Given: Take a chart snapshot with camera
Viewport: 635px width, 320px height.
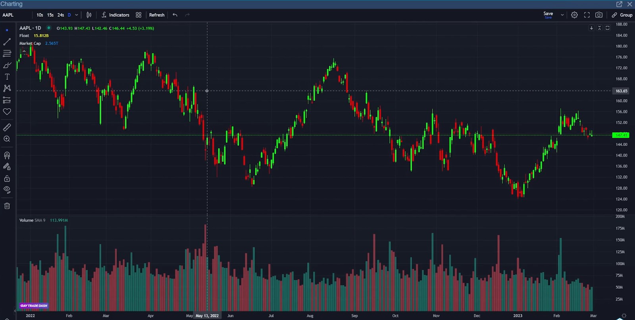Looking at the screenshot, I should click(599, 15).
